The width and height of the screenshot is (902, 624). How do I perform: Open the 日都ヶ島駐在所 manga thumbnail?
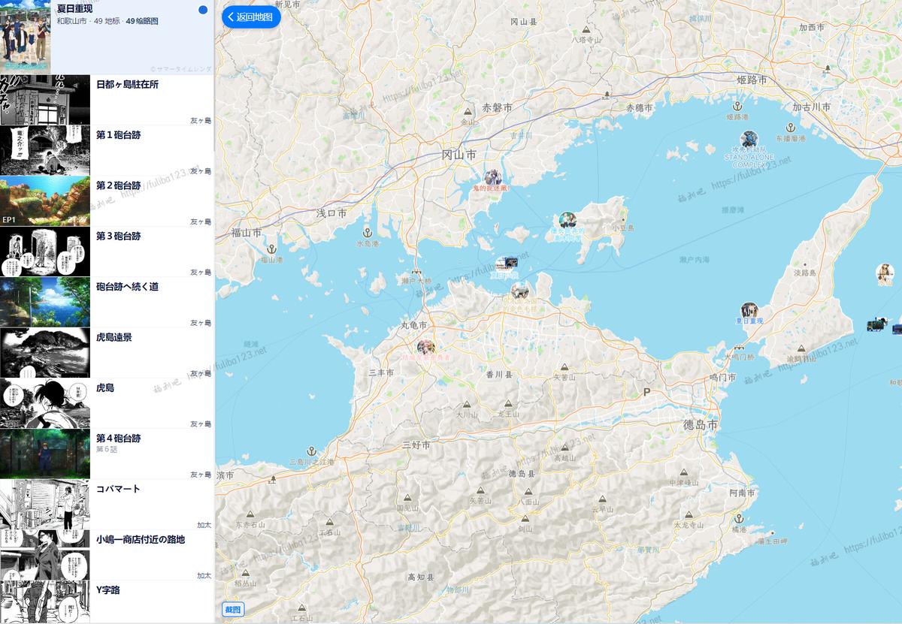[x=45, y=100]
